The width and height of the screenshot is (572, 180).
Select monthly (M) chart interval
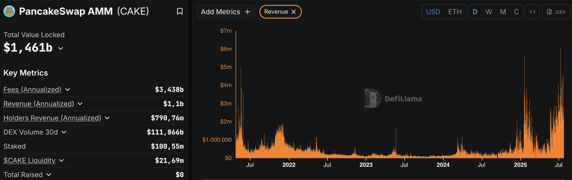coord(503,12)
